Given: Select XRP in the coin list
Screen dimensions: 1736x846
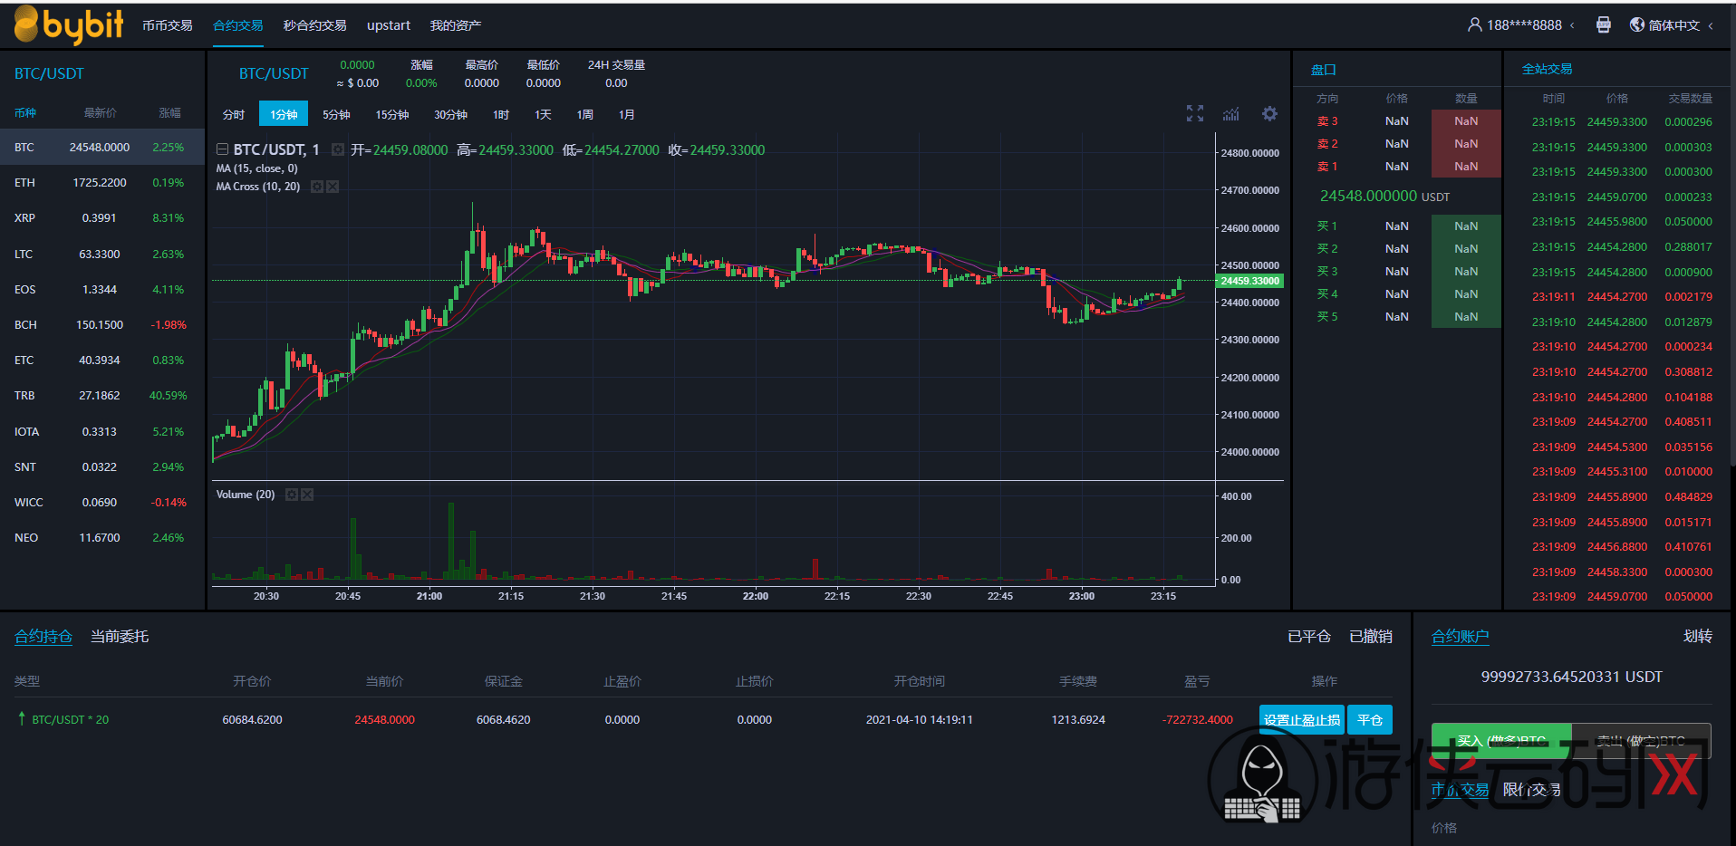Looking at the screenshot, I should tap(102, 218).
